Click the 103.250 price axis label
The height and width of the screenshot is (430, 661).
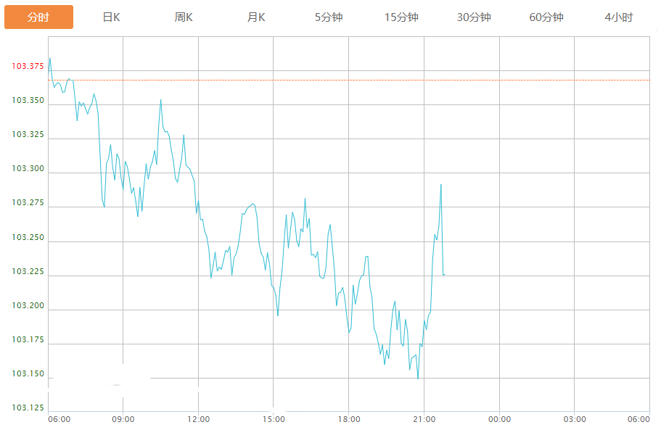(x=28, y=238)
